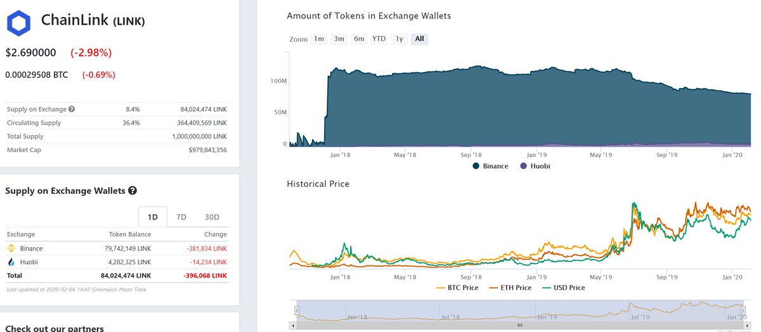The height and width of the screenshot is (332, 761).
Task: Click the $2.690000 price value
Action: click(x=30, y=53)
